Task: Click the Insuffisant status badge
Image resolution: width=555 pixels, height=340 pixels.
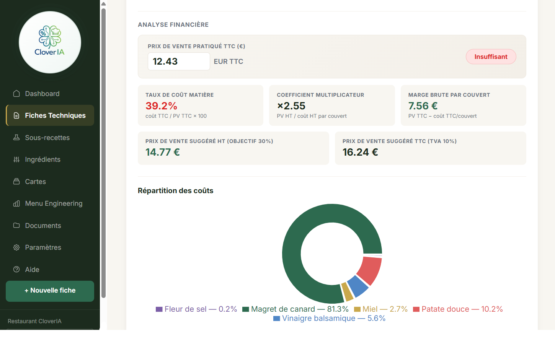Action: [491, 57]
